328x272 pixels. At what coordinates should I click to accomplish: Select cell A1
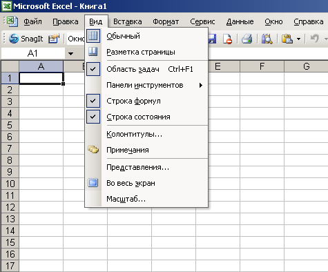pyautogui.click(x=41, y=78)
